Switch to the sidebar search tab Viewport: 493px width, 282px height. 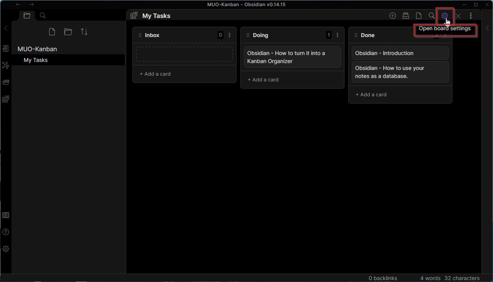(43, 16)
